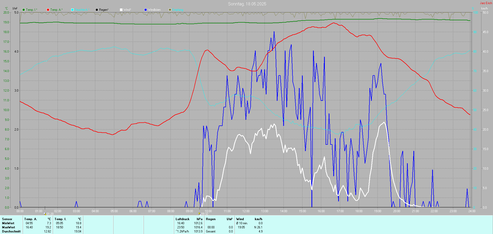Click the '19:05' wind maximum time
This screenshot has width=493, height=234.
point(241,227)
